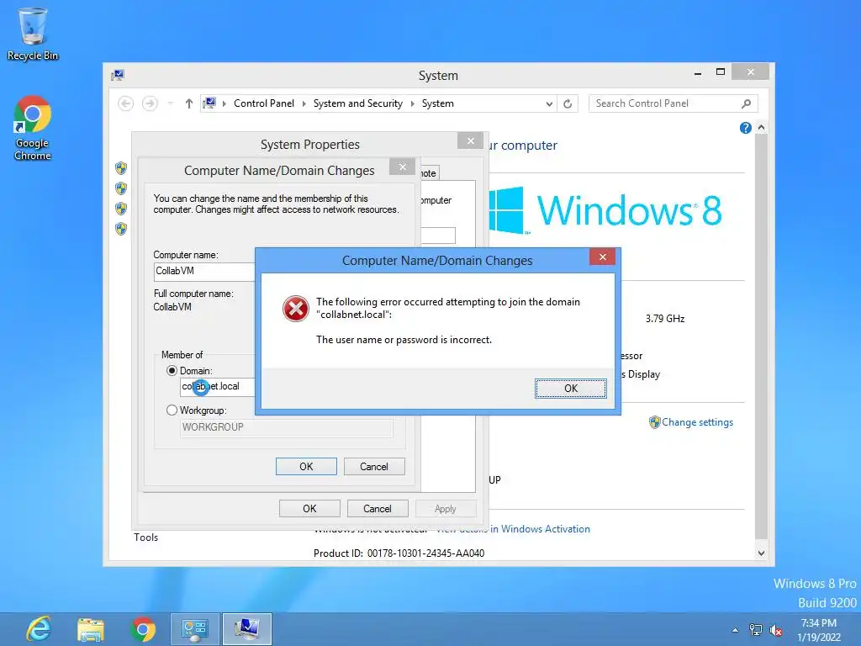Click the 3.79 GHz processor value

665,319
